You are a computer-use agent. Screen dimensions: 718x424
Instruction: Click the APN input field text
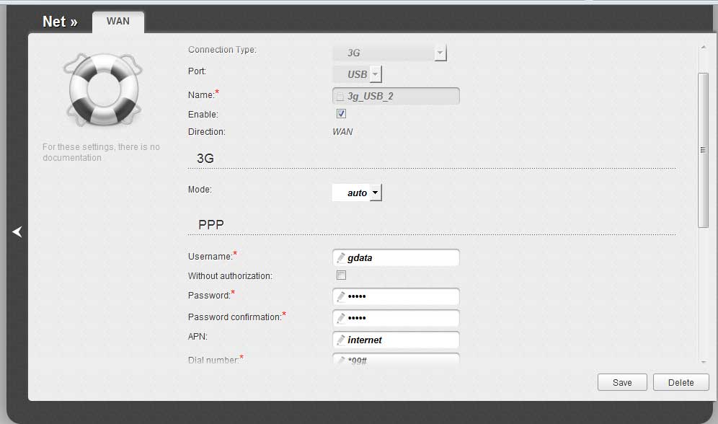(396, 340)
